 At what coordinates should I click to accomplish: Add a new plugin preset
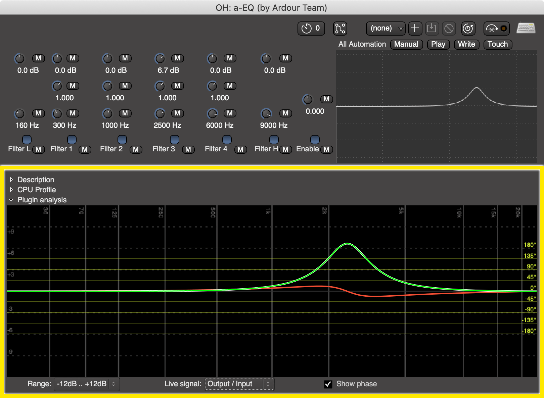[415, 29]
